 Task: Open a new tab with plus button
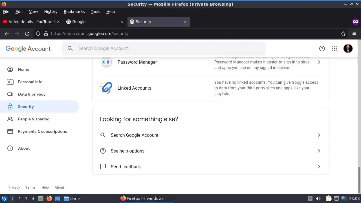tap(196, 22)
